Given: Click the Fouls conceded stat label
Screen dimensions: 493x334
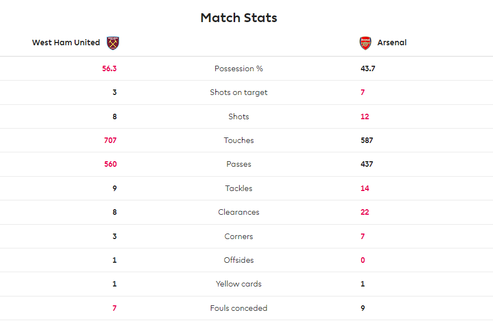Looking at the screenshot, I should pos(238,308).
